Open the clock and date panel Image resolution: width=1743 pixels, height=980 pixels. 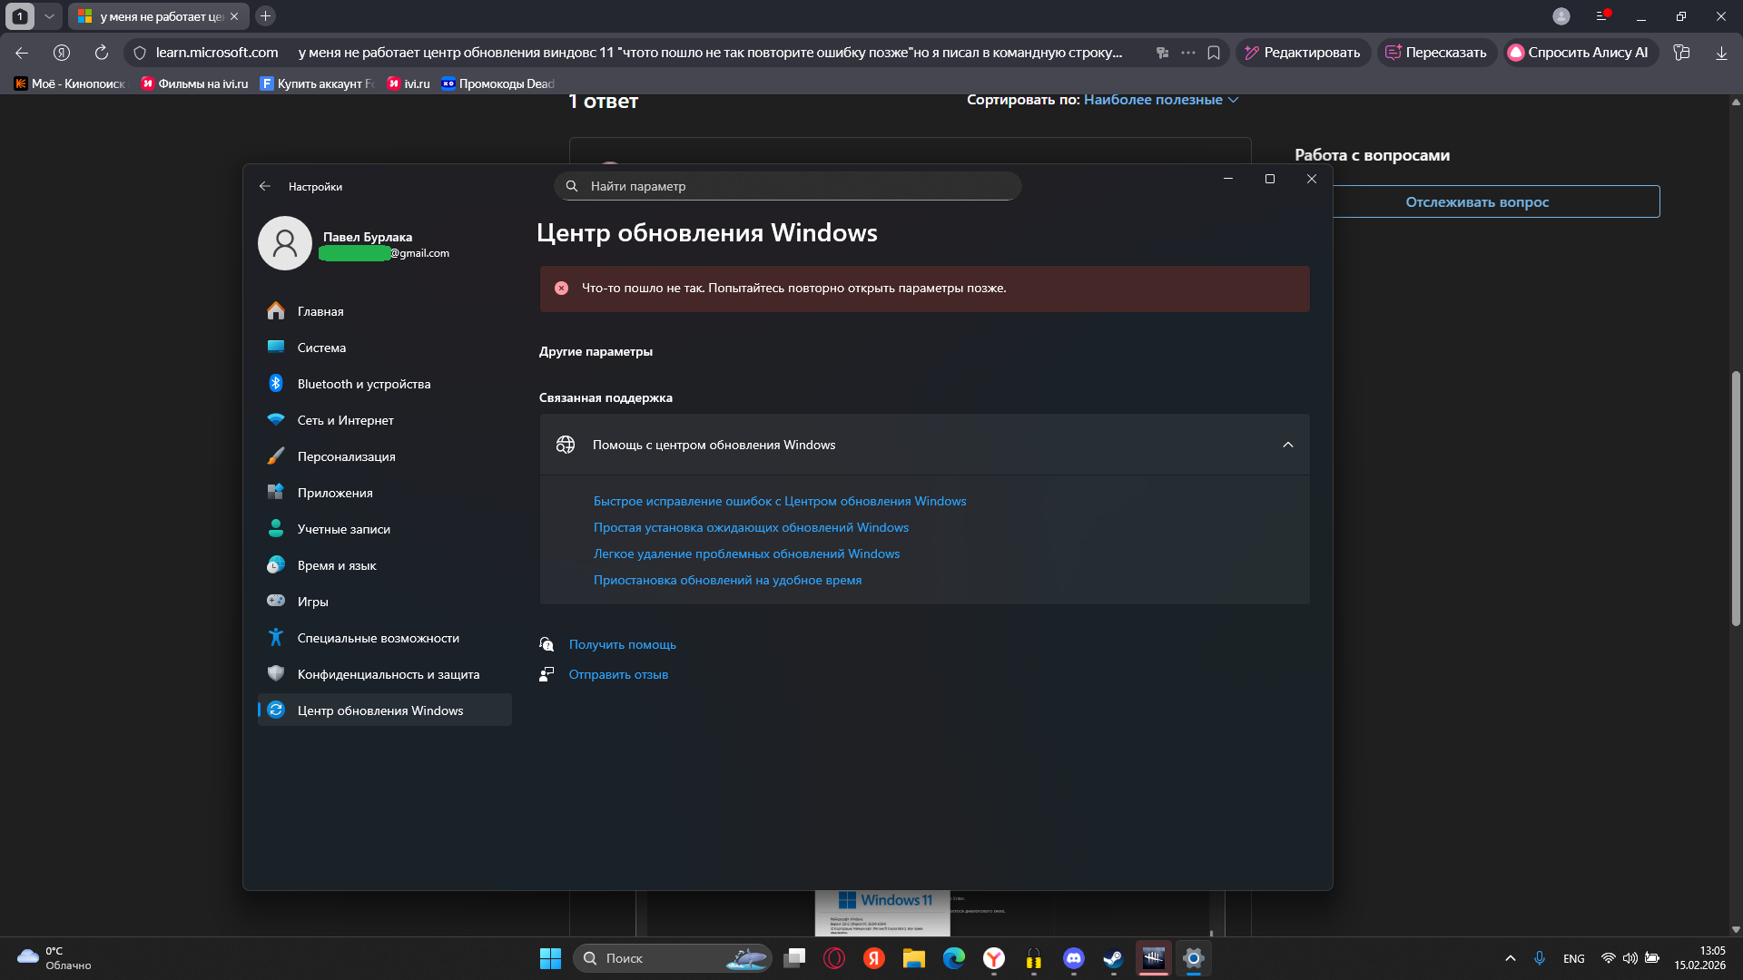[1700, 958]
